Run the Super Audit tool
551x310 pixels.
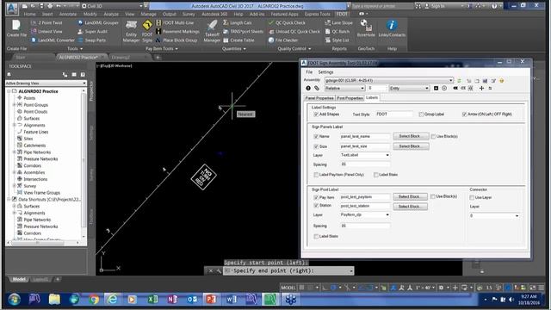(x=92, y=31)
